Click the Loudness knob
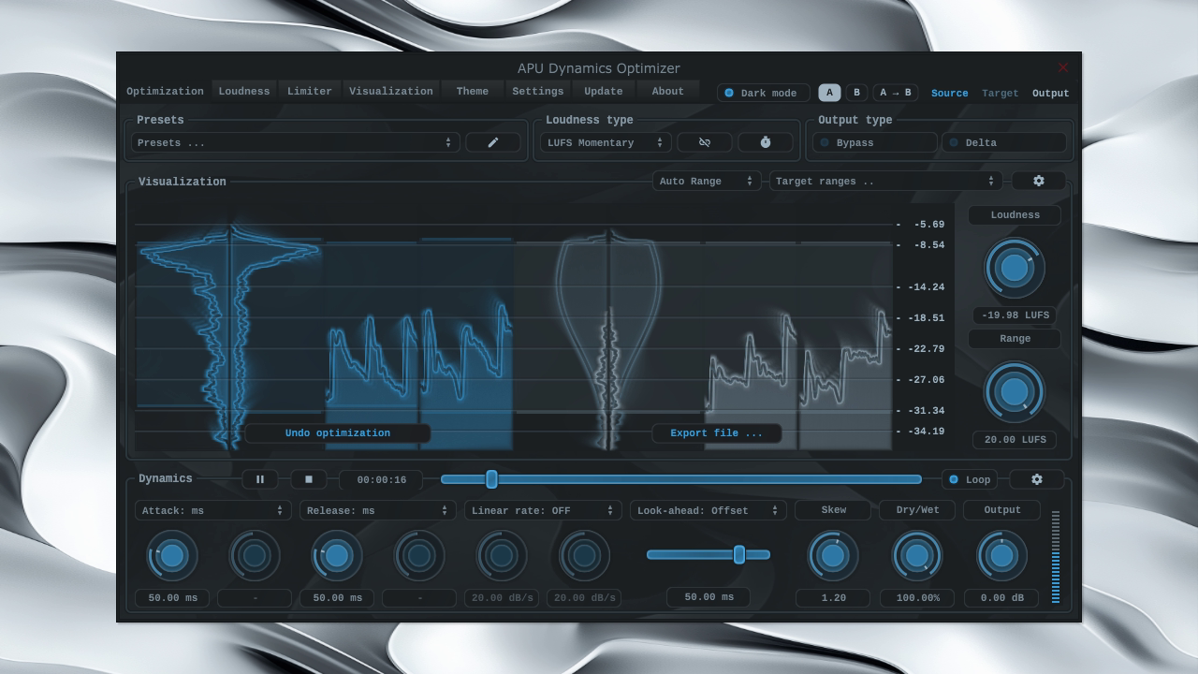 [x=1015, y=268]
